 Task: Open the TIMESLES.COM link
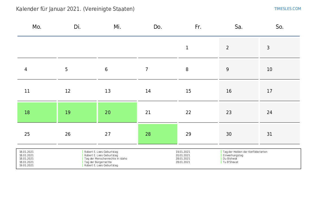click(287, 9)
